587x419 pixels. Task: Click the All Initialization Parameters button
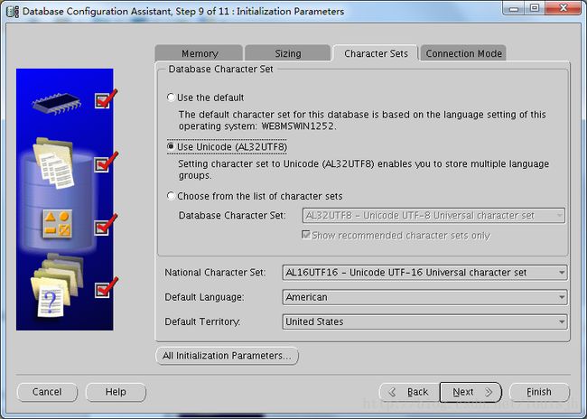(x=227, y=356)
